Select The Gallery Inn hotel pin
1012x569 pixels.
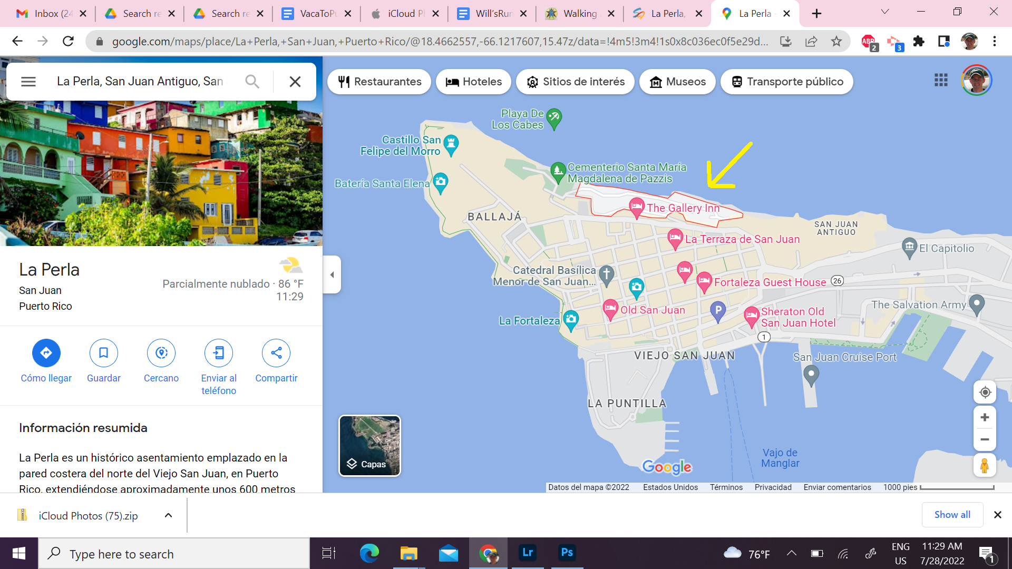tap(637, 208)
